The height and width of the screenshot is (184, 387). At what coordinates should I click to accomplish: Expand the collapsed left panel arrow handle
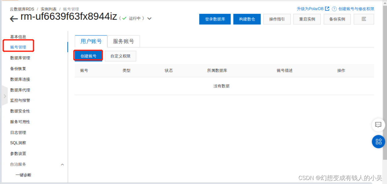point(4,96)
